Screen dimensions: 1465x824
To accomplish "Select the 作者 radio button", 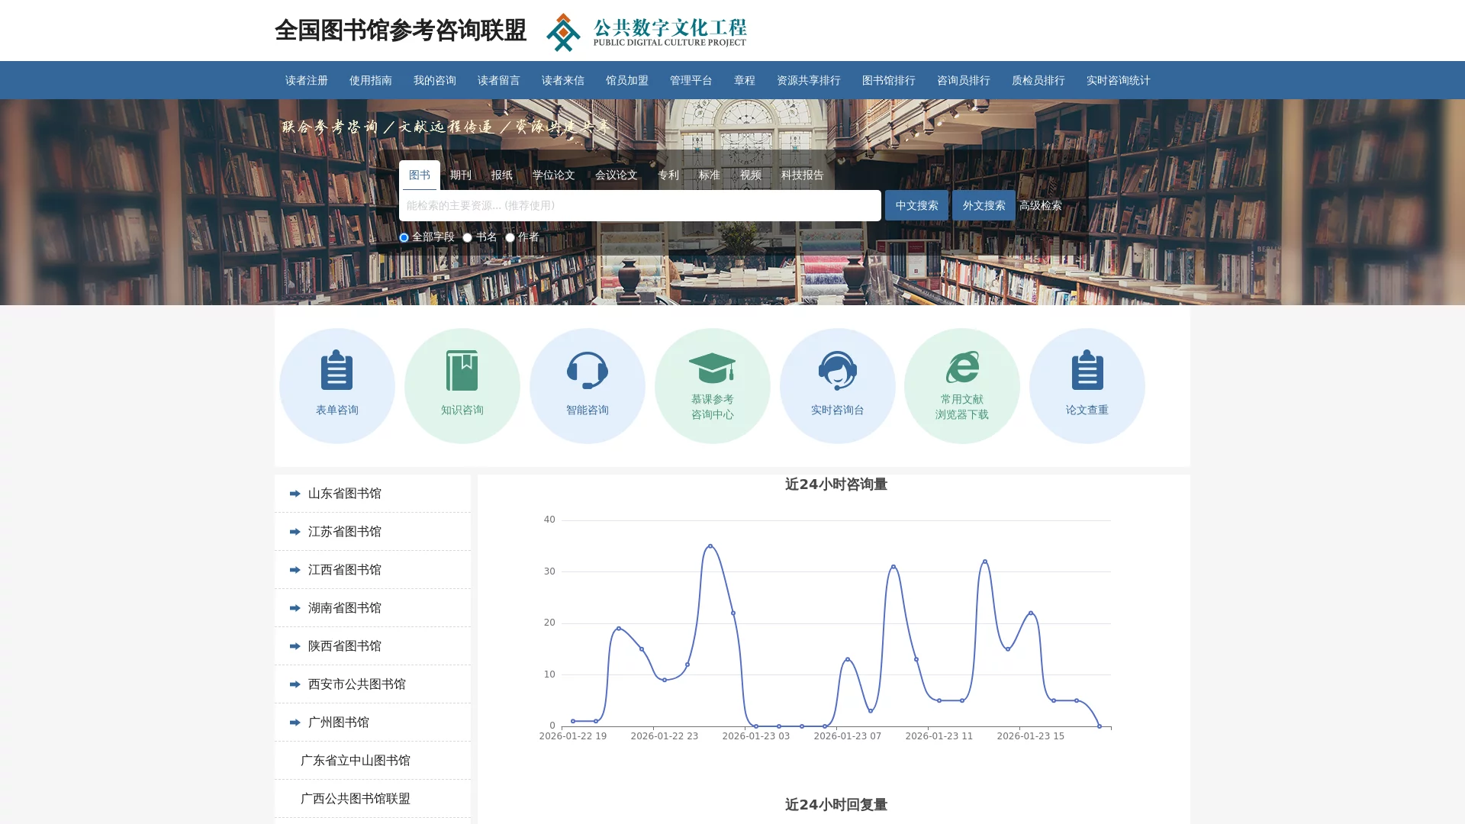I will pos(510,237).
